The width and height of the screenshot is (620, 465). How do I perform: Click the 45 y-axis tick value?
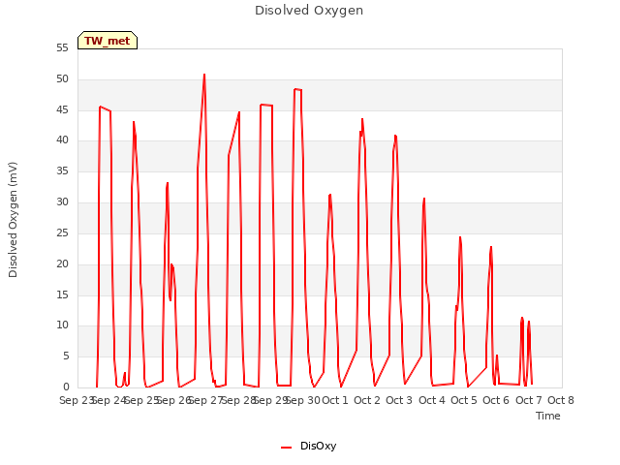[62, 109]
